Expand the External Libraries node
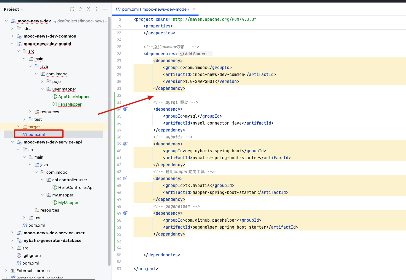 point(6,271)
